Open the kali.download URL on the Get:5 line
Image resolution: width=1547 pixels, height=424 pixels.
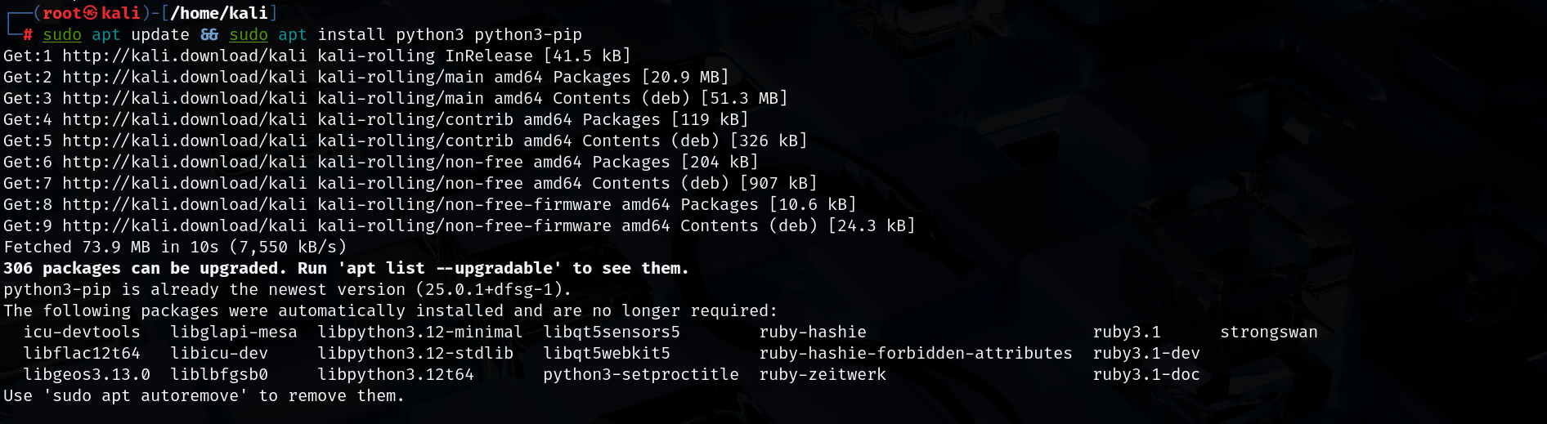184,141
